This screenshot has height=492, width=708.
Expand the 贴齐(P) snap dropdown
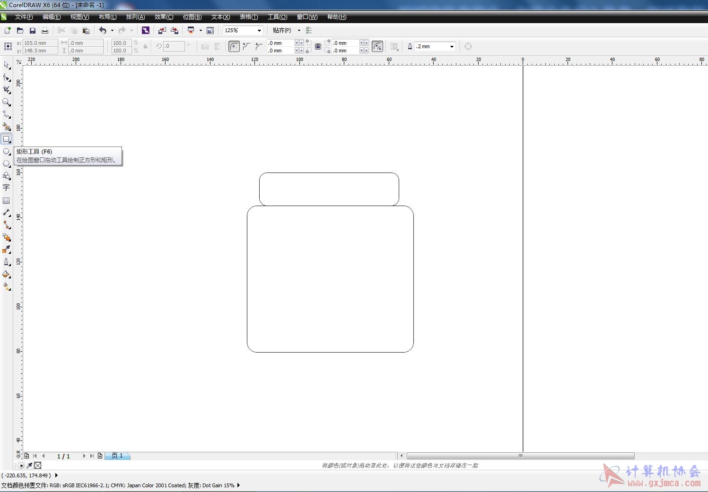(299, 30)
